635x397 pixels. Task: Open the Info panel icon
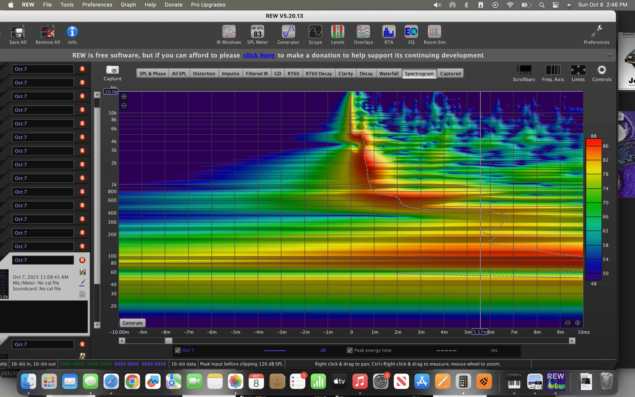point(72,34)
